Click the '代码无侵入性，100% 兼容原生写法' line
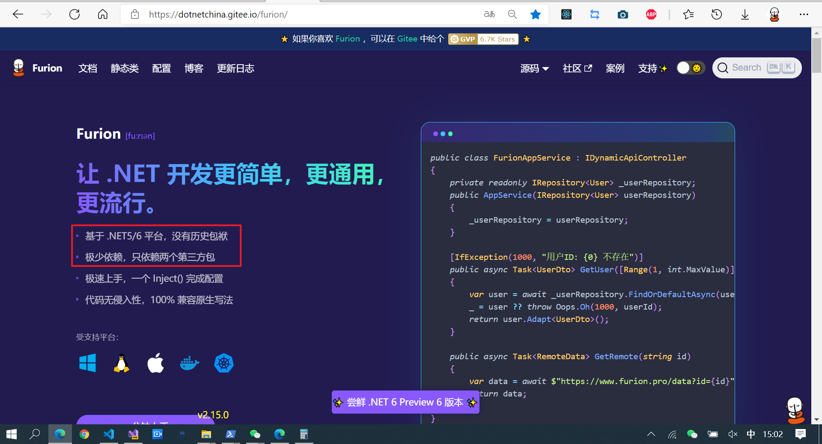This screenshot has height=444, width=822. (x=159, y=300)
